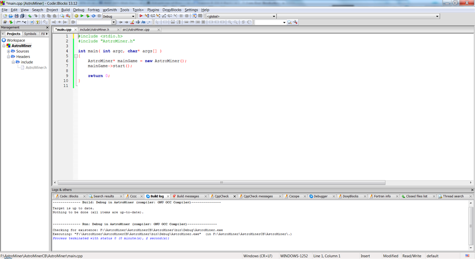The height and width of the screenshot is (259, 475).
Task: Open the Thread search log tab
Action: pyautogui.click(x=453, y=196)
